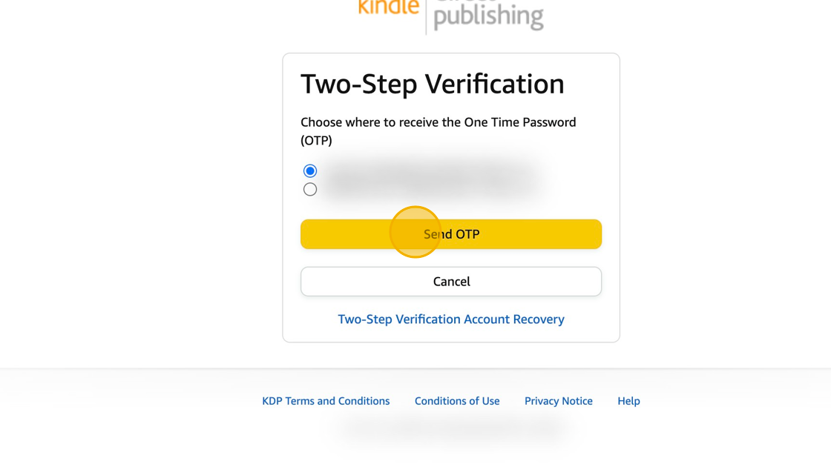The image size is (831, 464).
Task: Click the "(OTP)" text under the heading
Action: pos(316,141)
